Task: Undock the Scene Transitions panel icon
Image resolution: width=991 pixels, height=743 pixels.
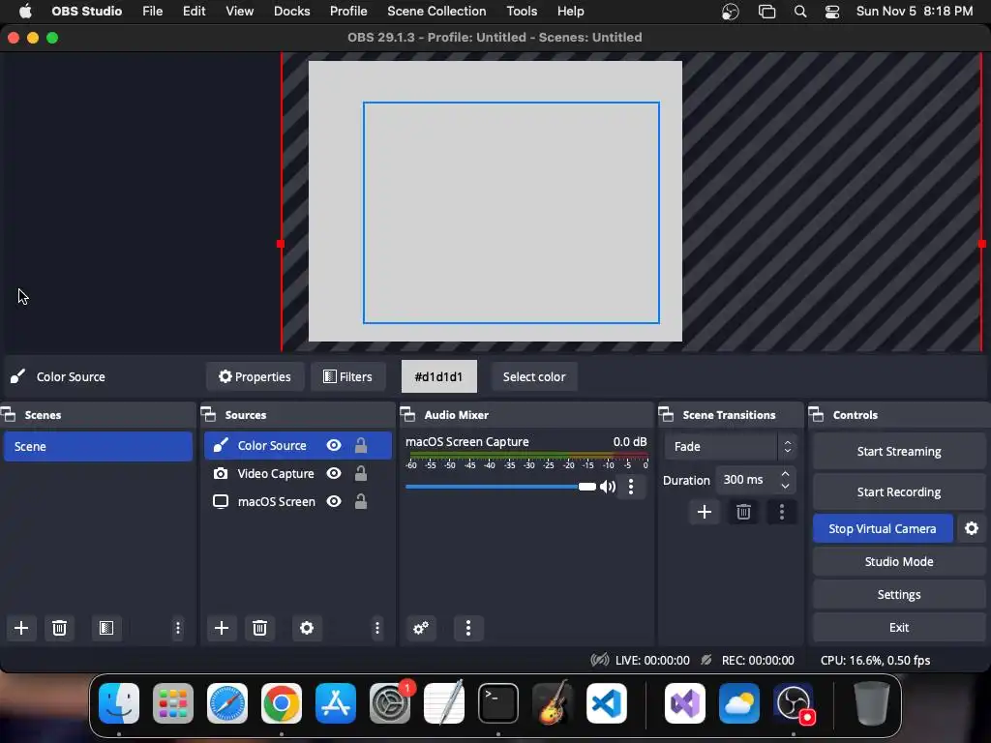Action: pos(666,415)
